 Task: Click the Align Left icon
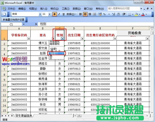coord(81,14)
